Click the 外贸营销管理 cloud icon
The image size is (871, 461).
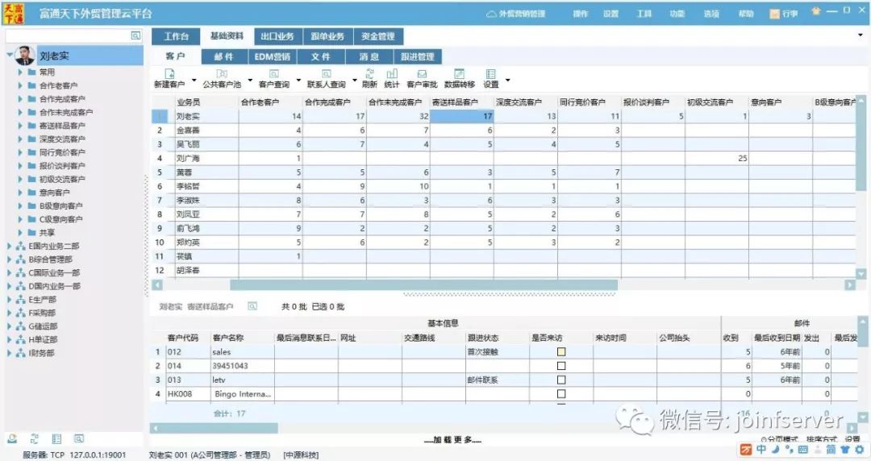pyautogui.click(x=491, y=14)
